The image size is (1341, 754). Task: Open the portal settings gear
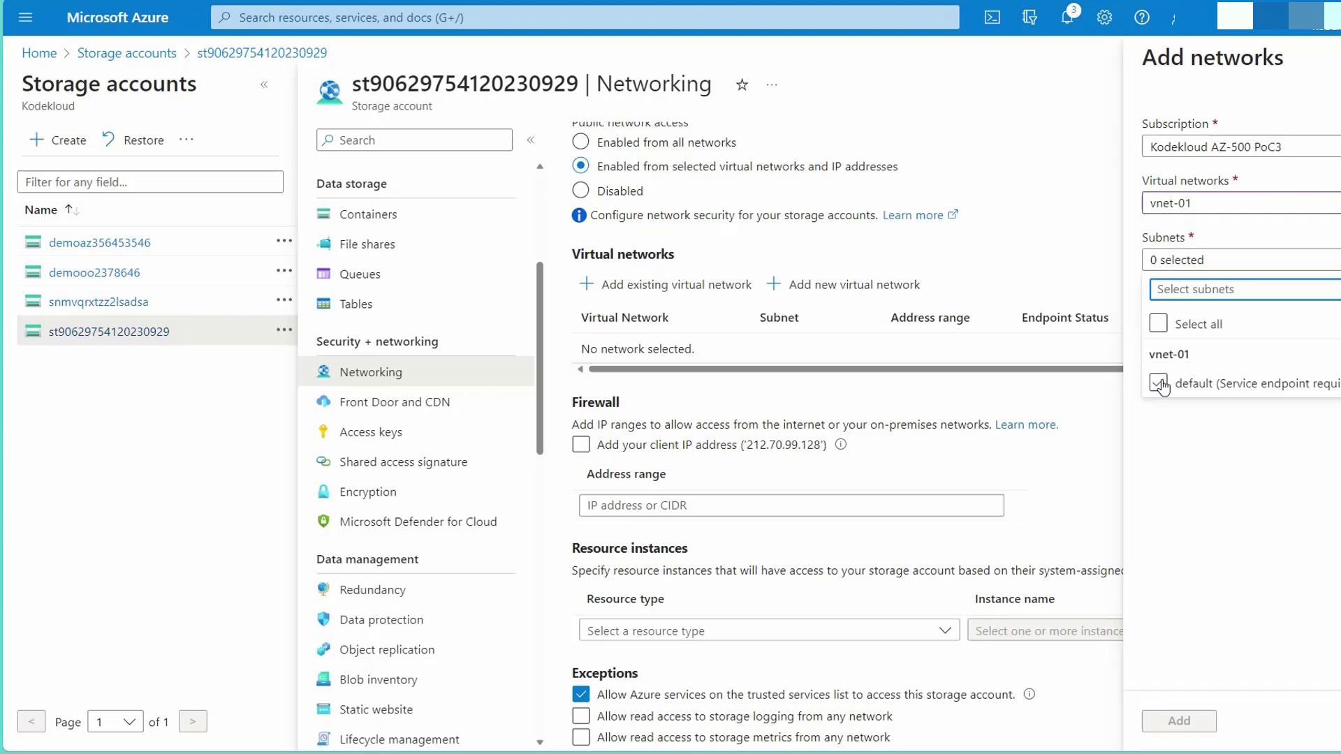1104,17
